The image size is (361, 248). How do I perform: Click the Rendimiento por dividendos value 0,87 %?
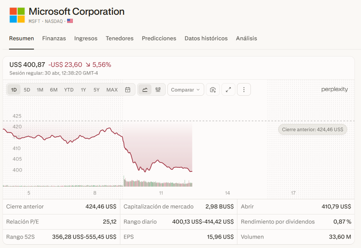pyautogui.click(x=342, y=222)
